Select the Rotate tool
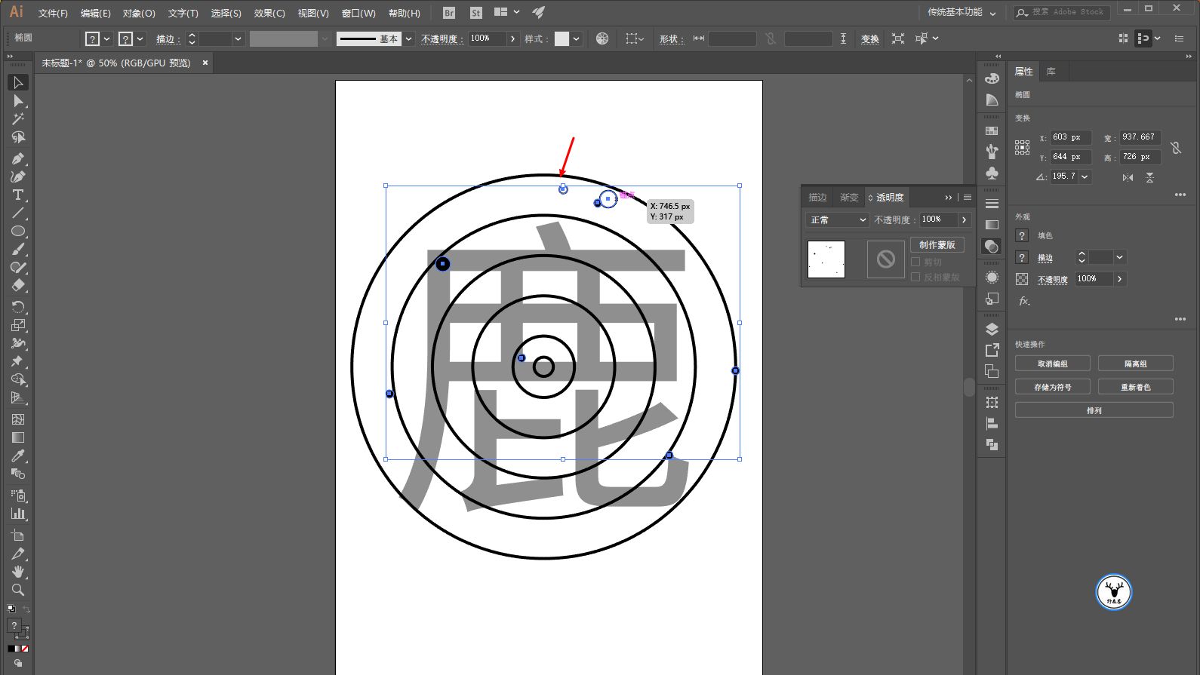 18,307
